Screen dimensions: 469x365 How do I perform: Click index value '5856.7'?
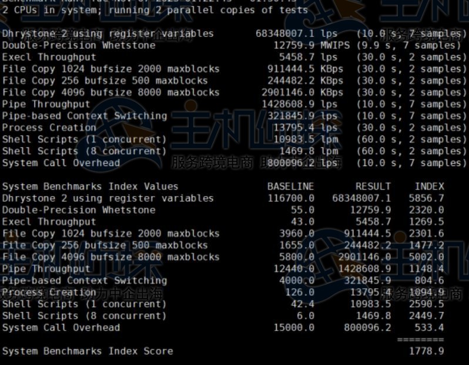point(426,198)
